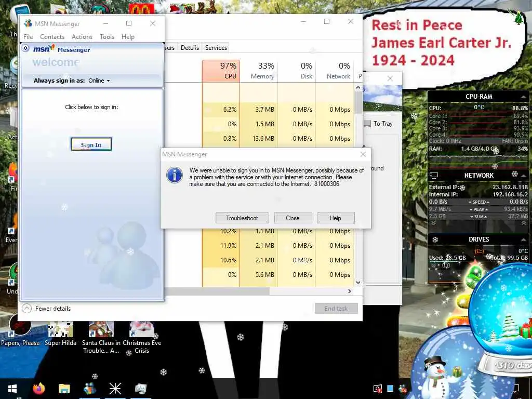The image size is (532, 399).
Task: Open the Actions menu
Action: (82, 37)
